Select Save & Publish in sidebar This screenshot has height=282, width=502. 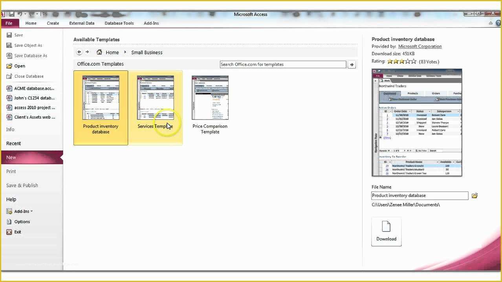[x=22, y=185]
